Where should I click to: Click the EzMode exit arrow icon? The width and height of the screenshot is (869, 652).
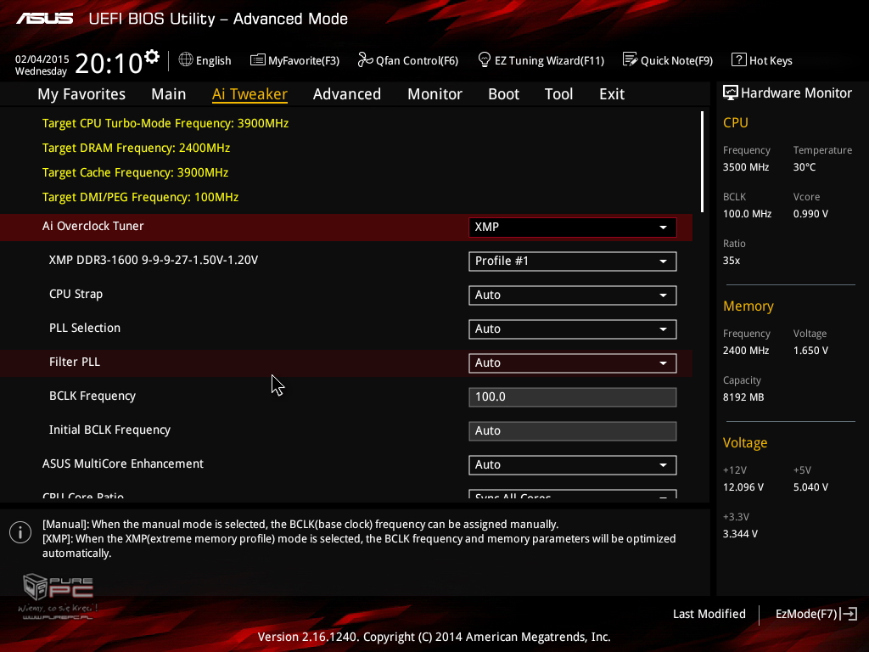pyautogui.click(x=849, y=614)
